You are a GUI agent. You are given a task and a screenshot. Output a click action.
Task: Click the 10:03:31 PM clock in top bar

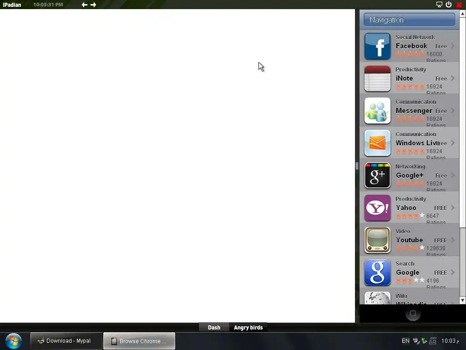coord(48,5)
